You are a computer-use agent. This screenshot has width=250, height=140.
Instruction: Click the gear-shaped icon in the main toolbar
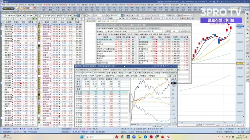pyautogui.click(x=38, y=8)
